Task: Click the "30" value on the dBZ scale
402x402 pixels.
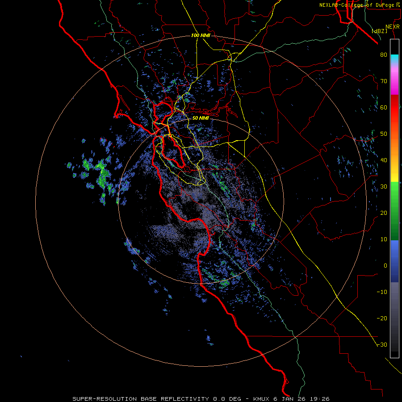Action: click(384, 187)
